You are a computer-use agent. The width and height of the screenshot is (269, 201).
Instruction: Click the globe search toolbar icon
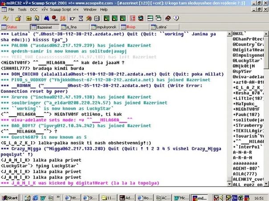tap(141, 18)
